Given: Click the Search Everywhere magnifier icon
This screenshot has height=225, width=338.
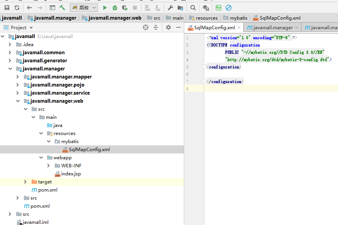Looking at the screenshot, I should [x=193, y=8].
